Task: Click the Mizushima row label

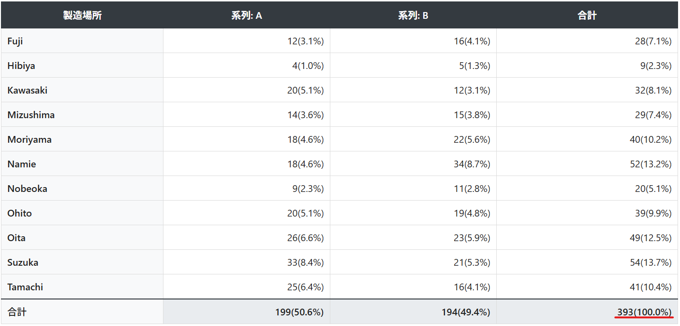Action: tap(31, 115)
